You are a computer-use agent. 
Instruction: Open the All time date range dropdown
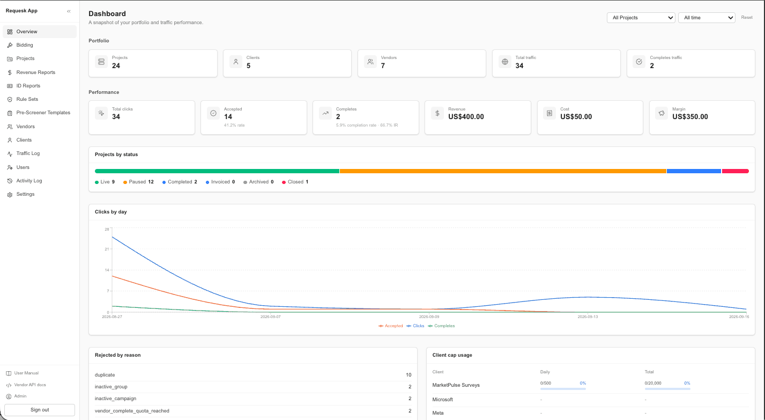coord(707,18)
